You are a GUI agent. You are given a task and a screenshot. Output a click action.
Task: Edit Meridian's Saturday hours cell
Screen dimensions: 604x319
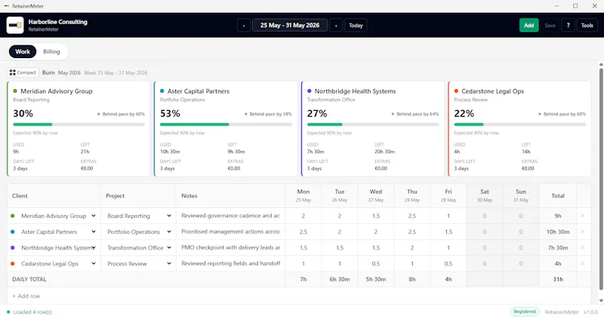tap(485, 216)
